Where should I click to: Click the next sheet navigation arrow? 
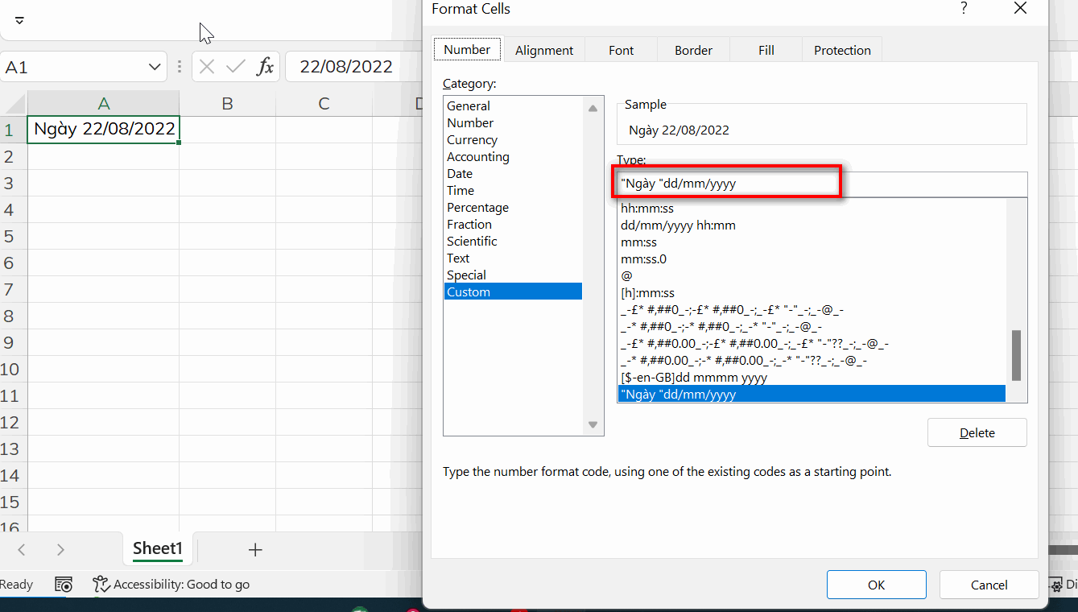[60, 550]
